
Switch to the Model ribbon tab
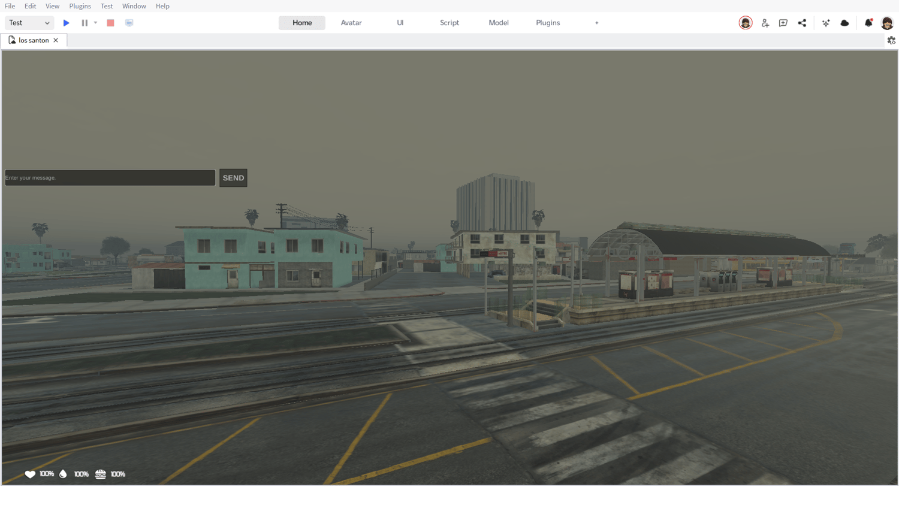[x=499, y=23]
